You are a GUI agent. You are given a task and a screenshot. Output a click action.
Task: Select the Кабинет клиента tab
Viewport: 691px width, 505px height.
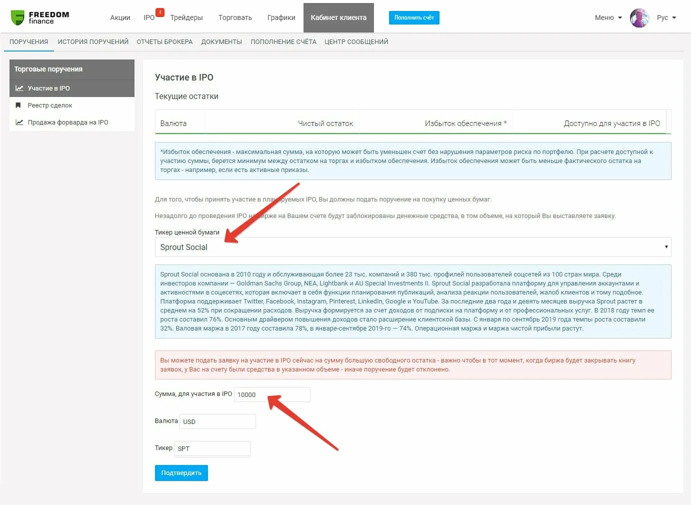(338, 17)
